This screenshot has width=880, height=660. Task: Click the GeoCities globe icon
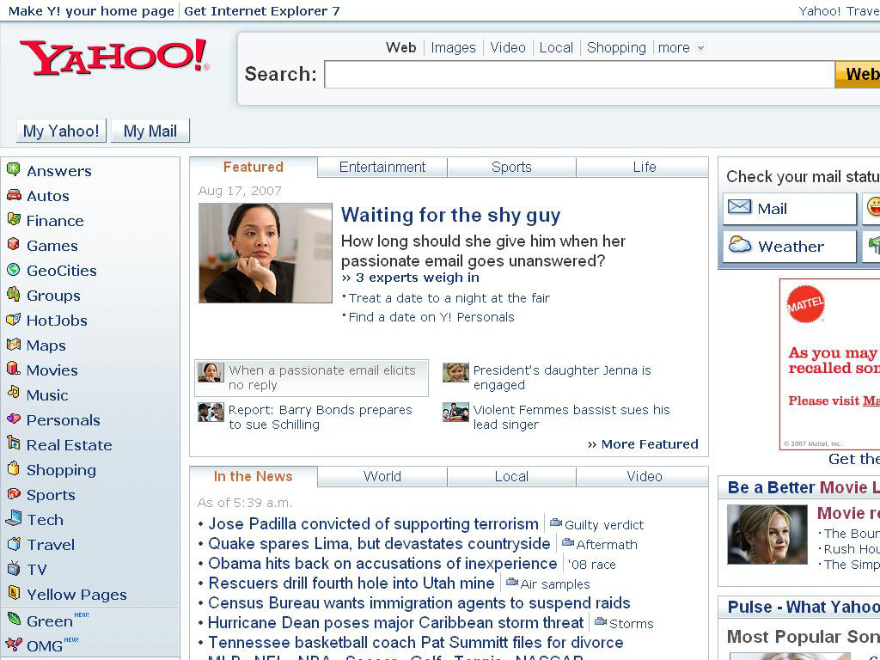(x=14, y=269)
